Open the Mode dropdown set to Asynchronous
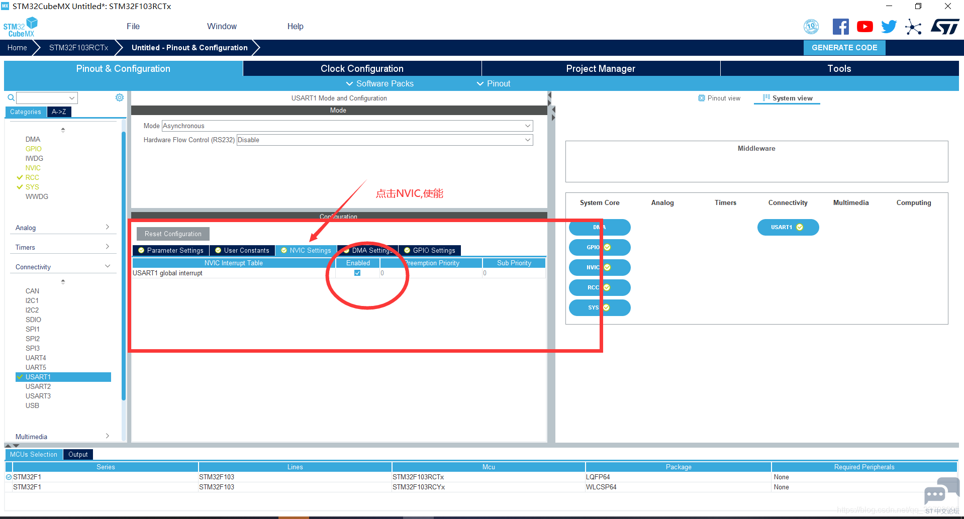The image size is (964, 519). click(347, 126)
